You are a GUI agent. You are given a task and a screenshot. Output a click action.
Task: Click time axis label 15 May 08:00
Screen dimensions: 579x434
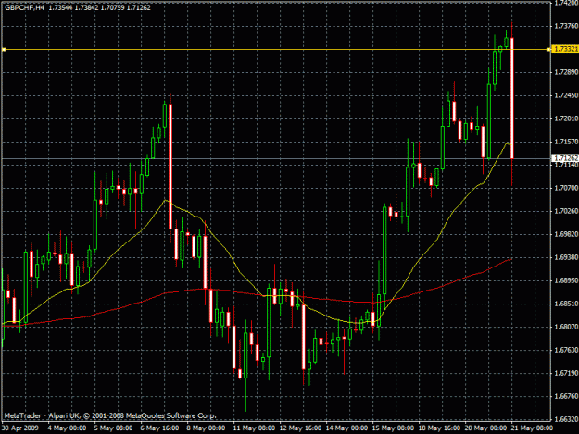(x=393, y=428)
